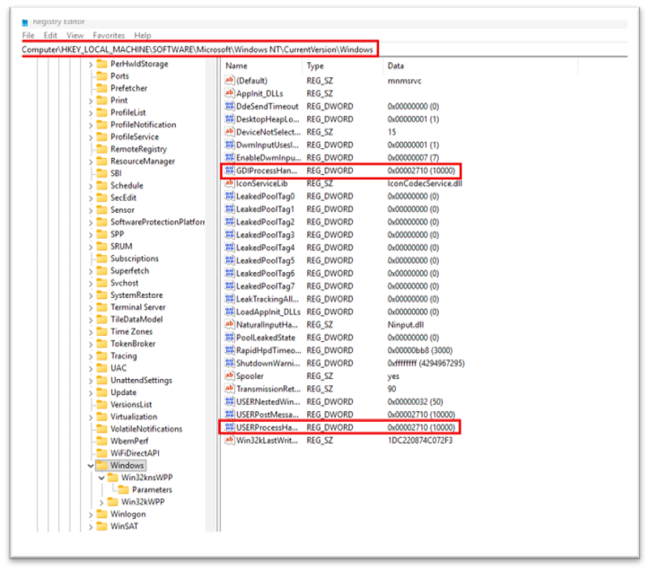Select the LeakTrackingAll... value name
This screenshot has width=650, height=571.
coord(268,299)
